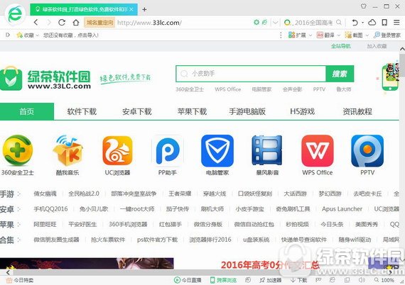Viewport: 405px width, 285px height.
Task: Open the hamburger main menu
Action: 396,23
